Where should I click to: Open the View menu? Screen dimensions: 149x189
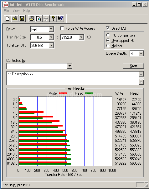16,11
